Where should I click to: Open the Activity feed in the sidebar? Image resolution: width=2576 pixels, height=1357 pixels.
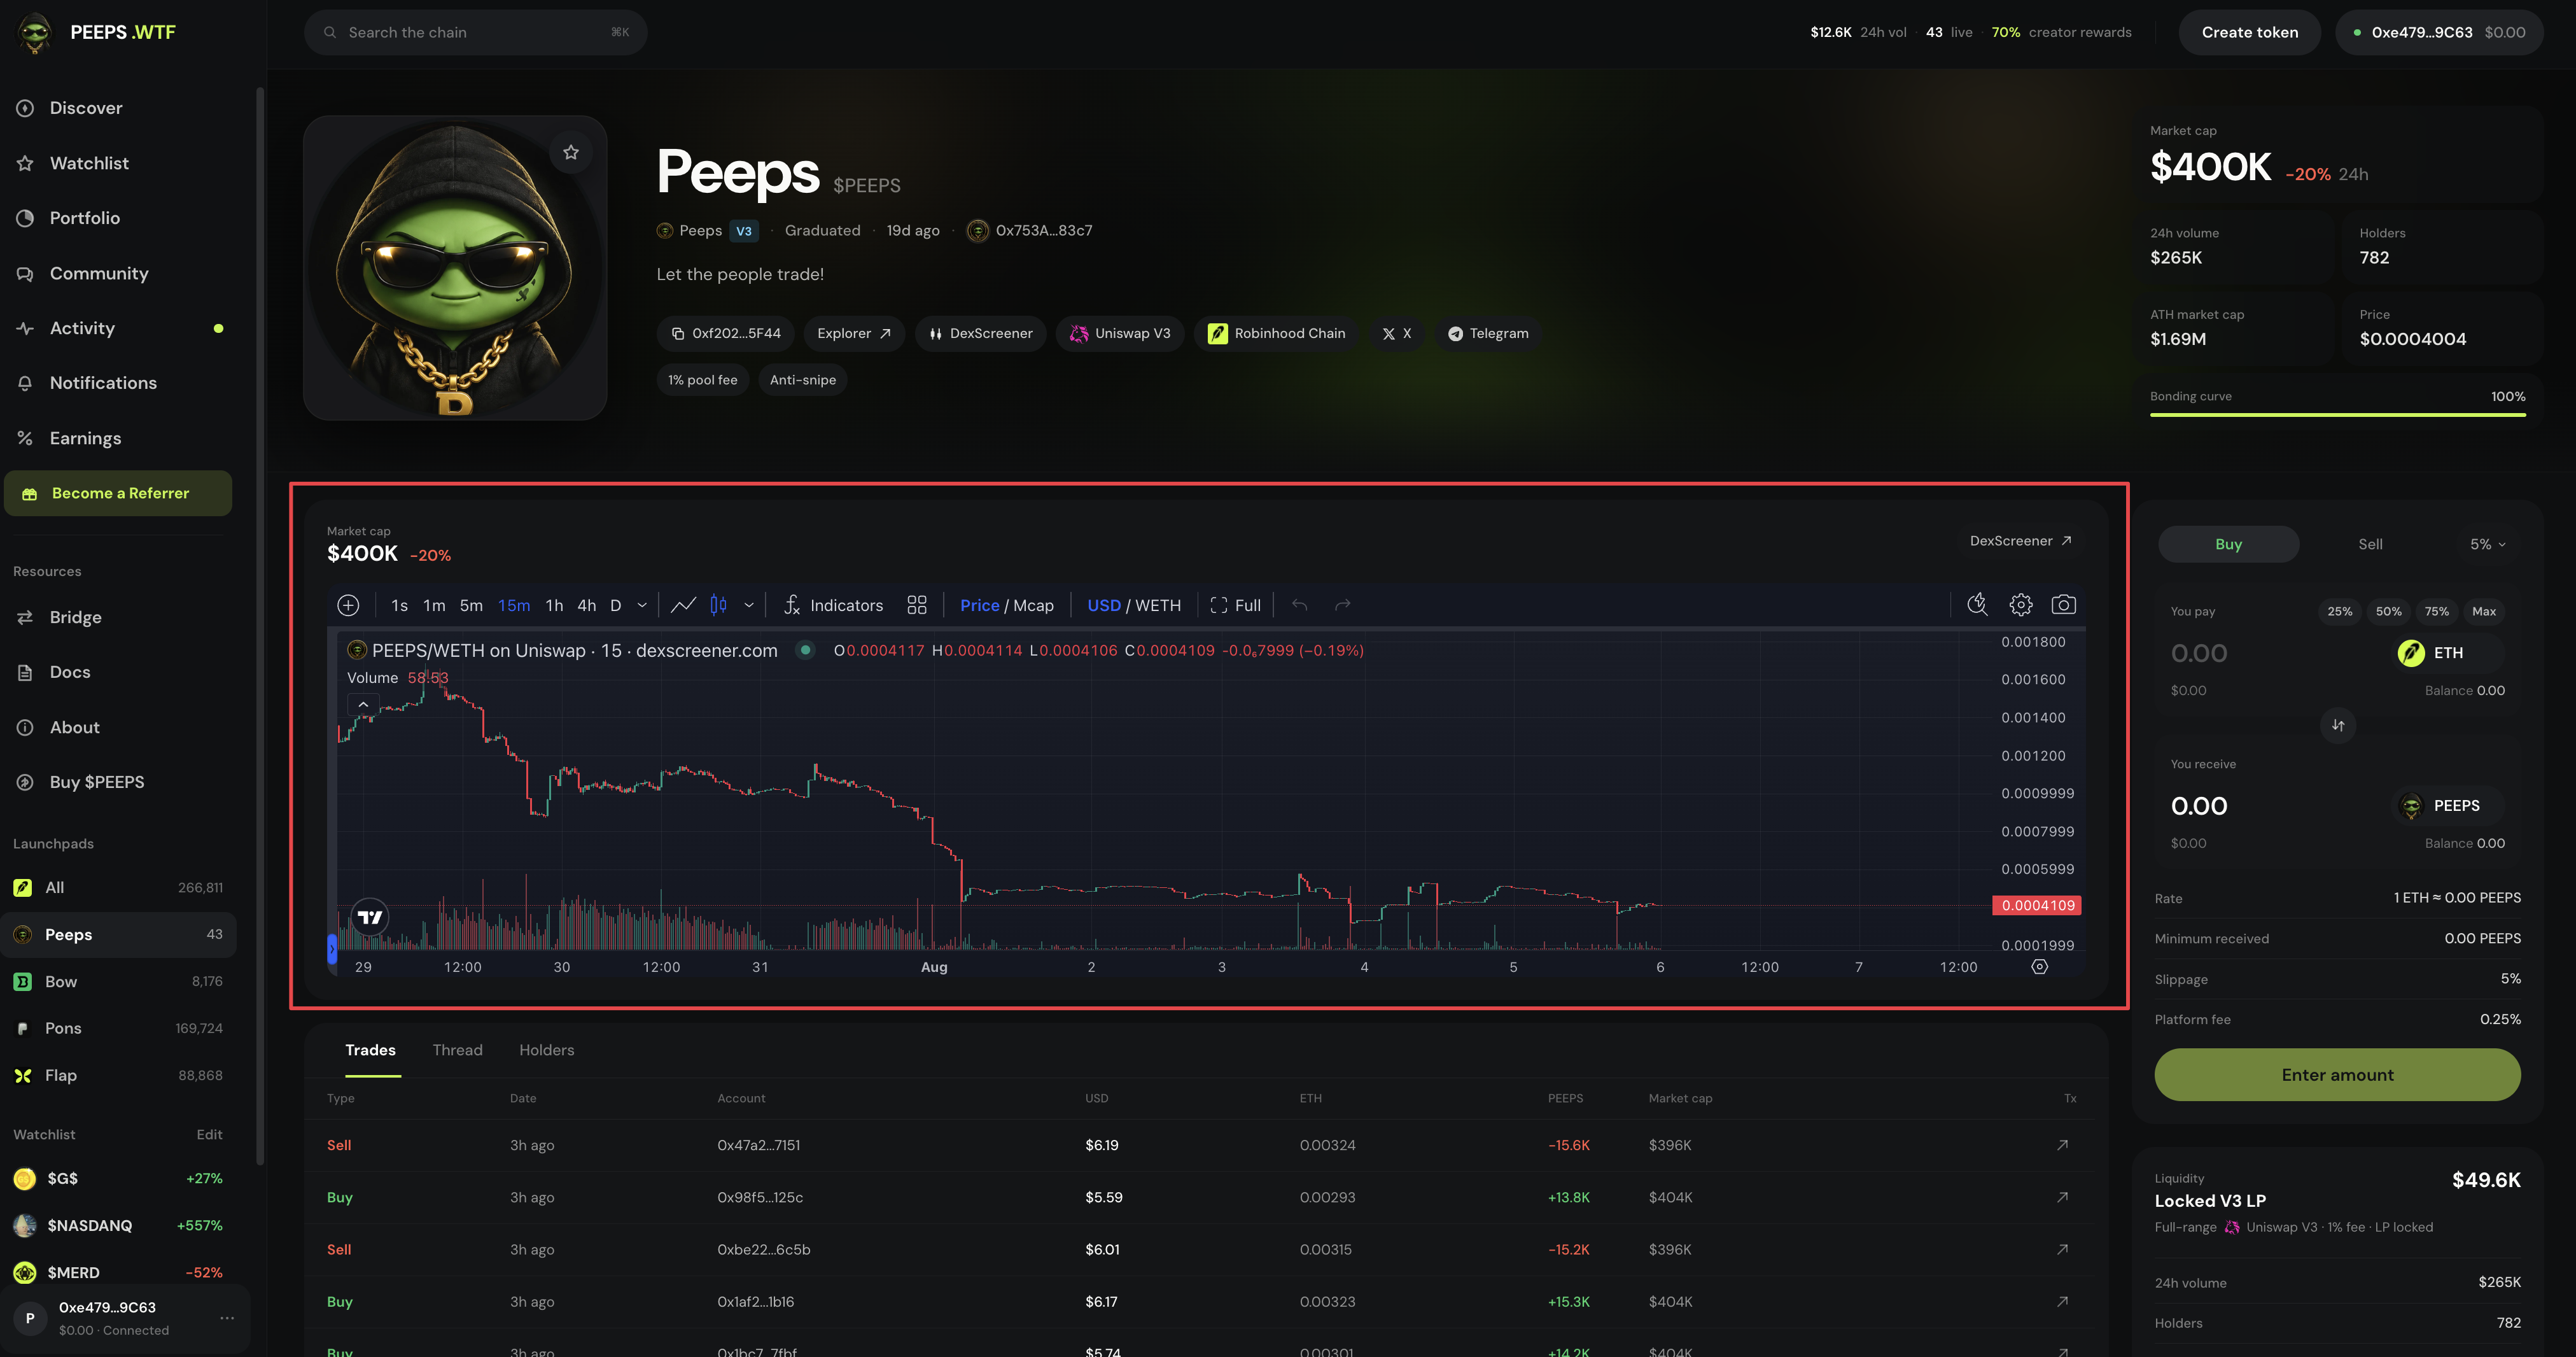(82, 328)
